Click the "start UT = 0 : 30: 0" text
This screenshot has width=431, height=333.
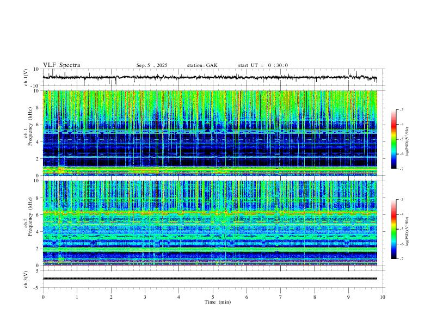(x=263, y=65)
